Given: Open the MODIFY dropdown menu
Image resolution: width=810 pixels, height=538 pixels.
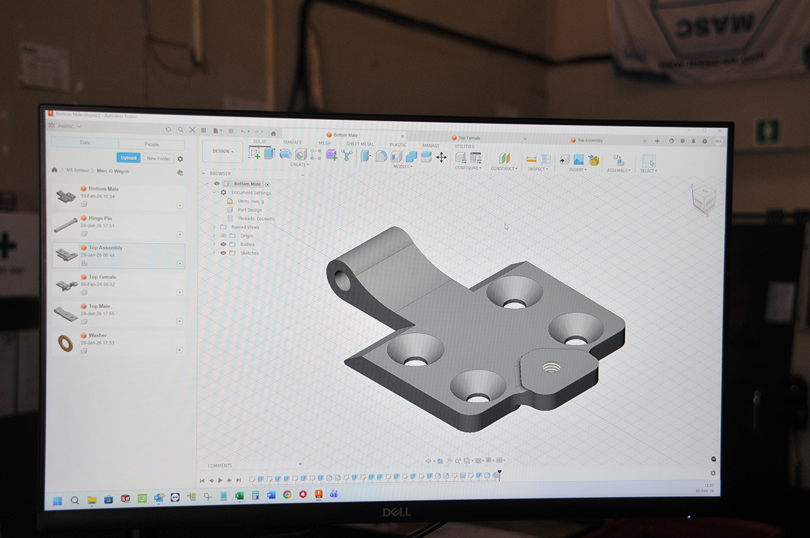Looking at the screenshot, I should click(x=403, y=167).
